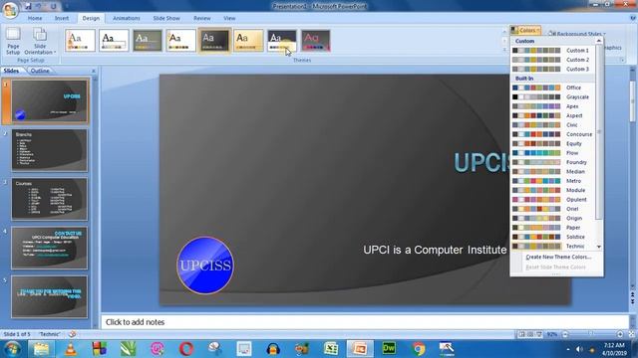Image resolution: width=638 pixels, height=358 pixels.
Task: Choose the Aspect theme colors
Action: pos(552,115)
